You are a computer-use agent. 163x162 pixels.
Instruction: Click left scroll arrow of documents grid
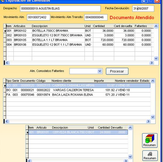(7, 121)
